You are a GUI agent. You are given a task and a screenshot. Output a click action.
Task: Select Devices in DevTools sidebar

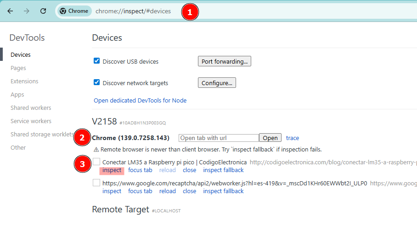coord(21,54)
